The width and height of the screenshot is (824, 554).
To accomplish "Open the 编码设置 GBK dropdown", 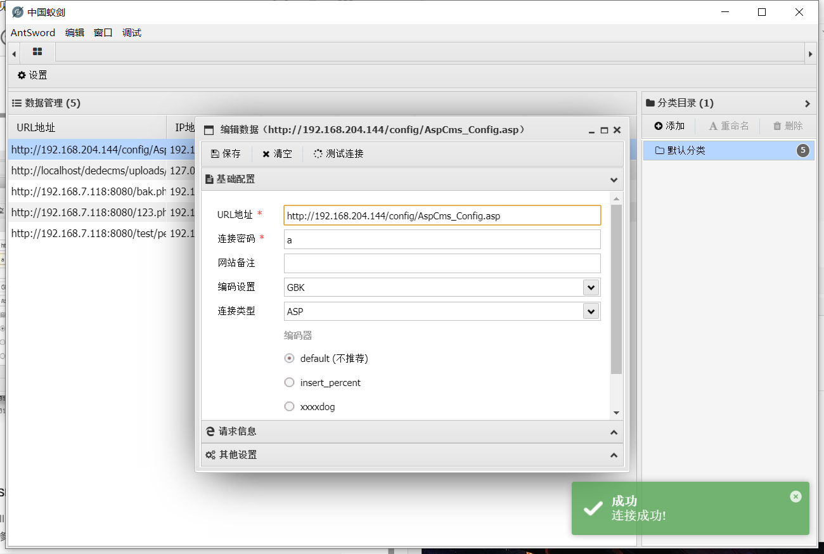I will pos(591,288).
